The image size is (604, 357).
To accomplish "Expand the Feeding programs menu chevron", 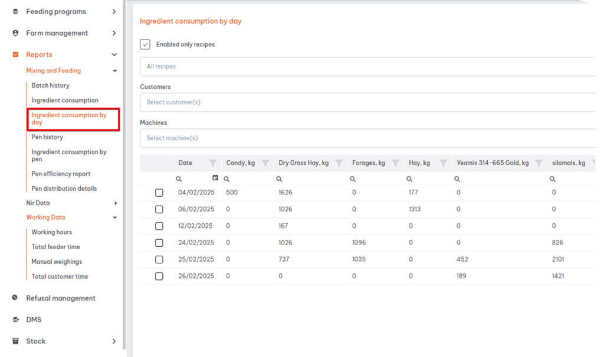I will [x=114, y=12].
